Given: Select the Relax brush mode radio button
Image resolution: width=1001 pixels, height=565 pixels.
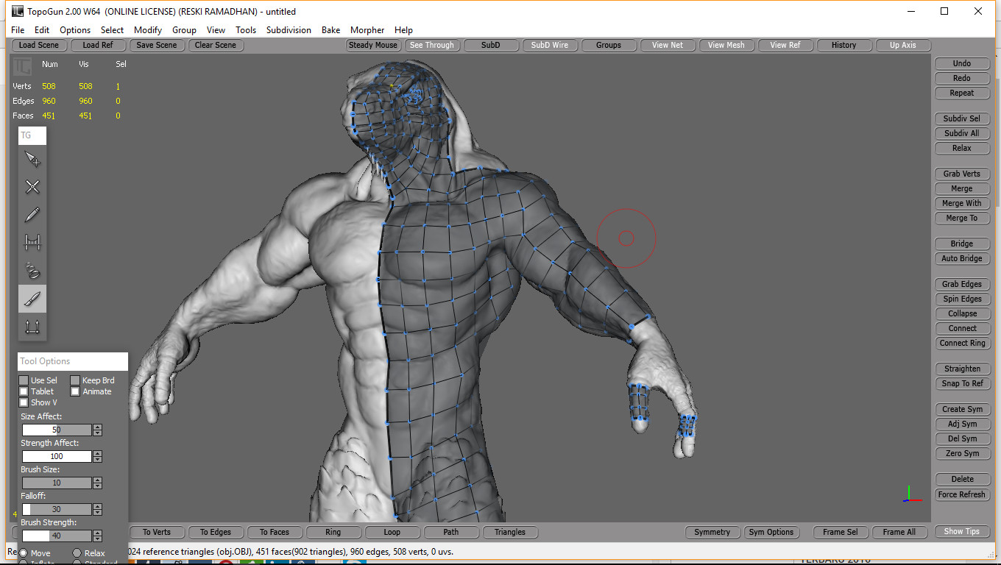Looking at the screenshot, I should point(78,552).
